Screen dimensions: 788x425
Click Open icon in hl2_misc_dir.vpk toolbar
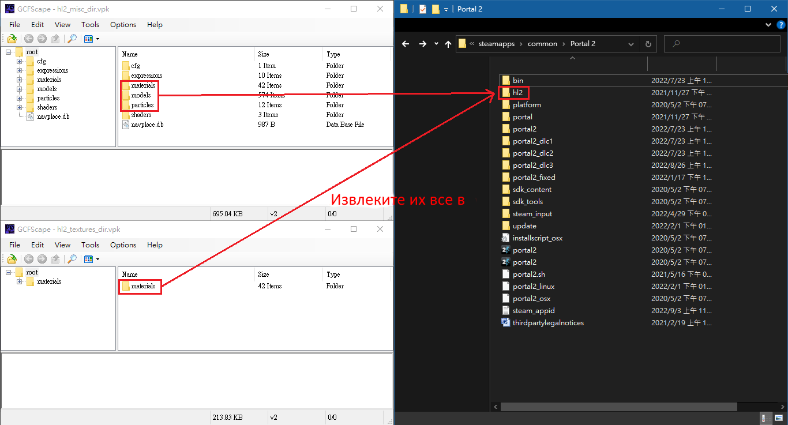(12, 39)
